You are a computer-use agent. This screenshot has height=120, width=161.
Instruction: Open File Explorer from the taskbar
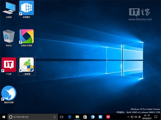77,117
